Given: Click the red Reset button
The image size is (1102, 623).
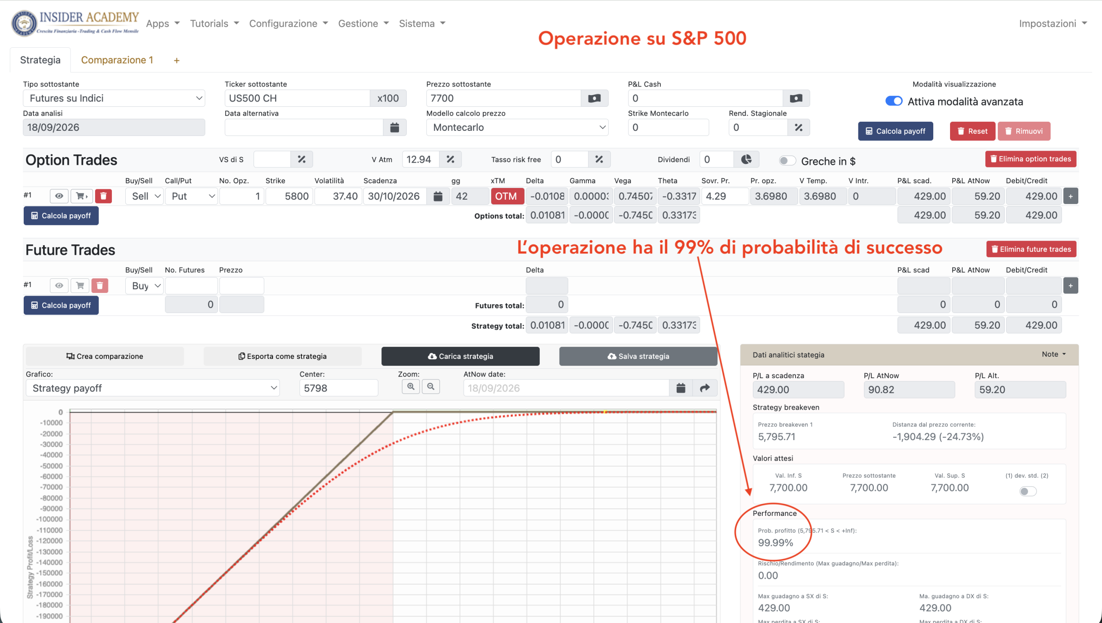Looking at the screenshot, I should (x=972, y=131).
